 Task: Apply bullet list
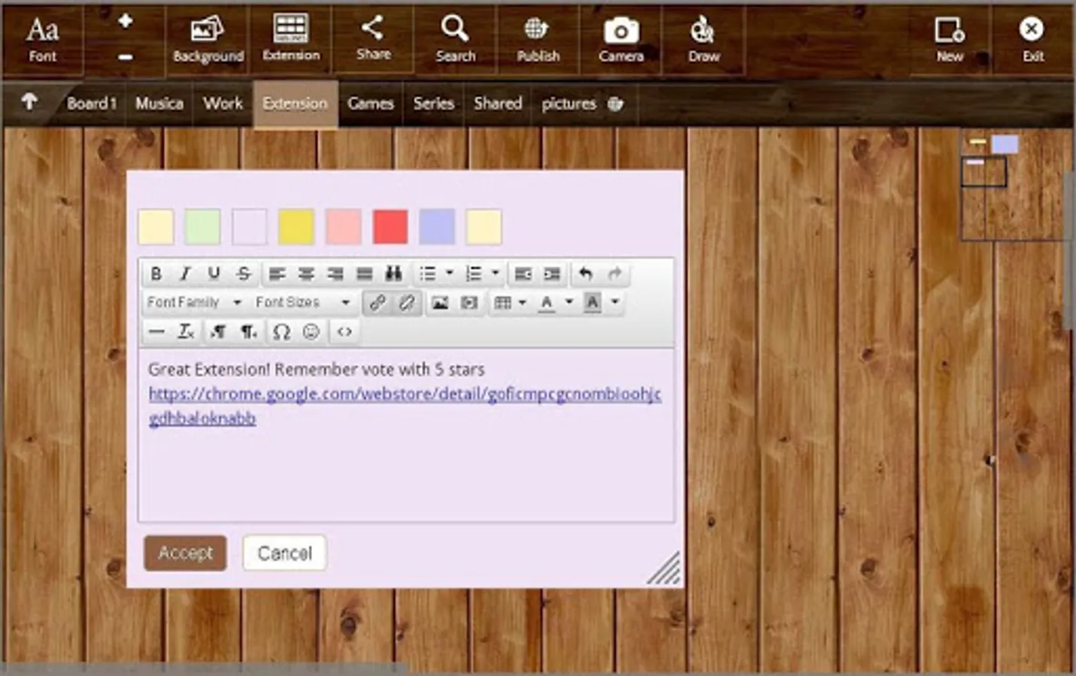coord(428,273)
